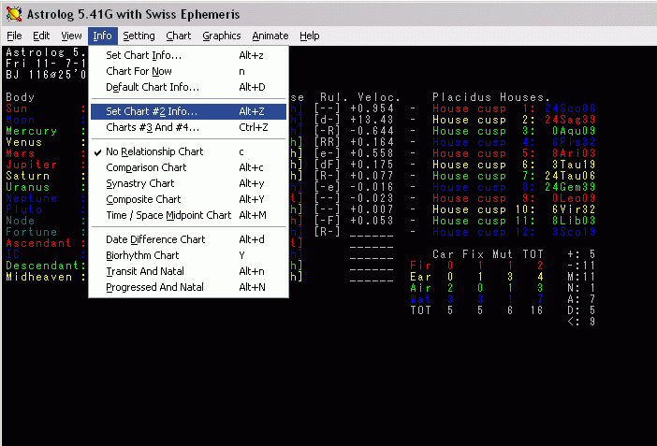Click the Car column header
This screenshot has width=657, height=446.
(443, 254)
